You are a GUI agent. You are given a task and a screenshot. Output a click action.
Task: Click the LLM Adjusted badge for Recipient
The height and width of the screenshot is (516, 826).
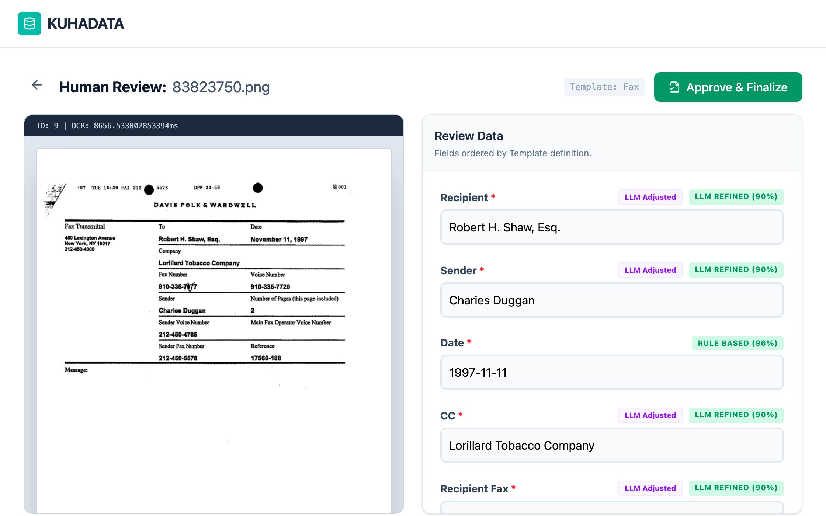pyautogui.click(x=650, y=197)
